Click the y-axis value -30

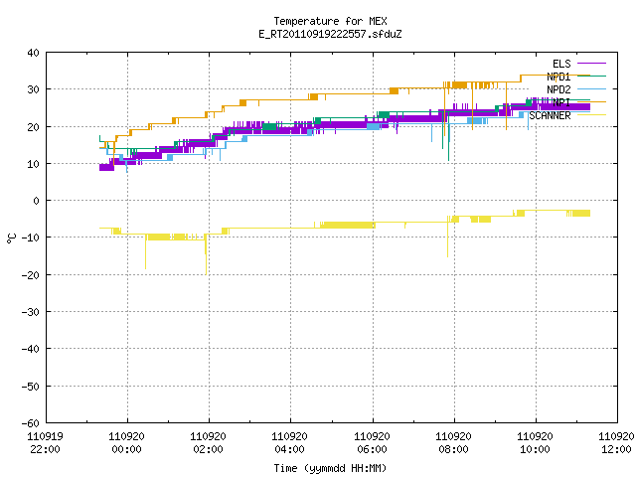click(31, 312)
